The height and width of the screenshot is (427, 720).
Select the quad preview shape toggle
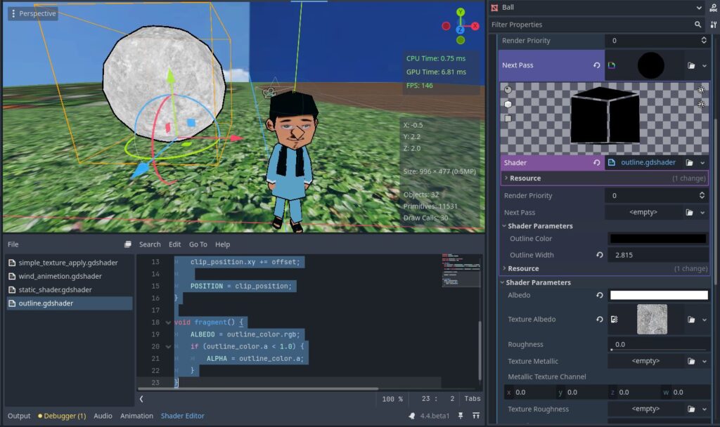pyautogui.click(x=507, y=118)
